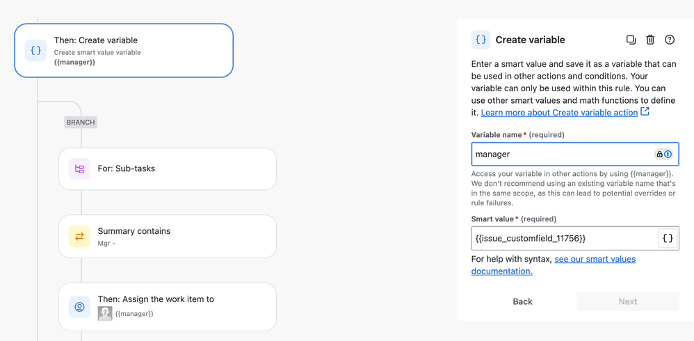This screenshot has height=341, width=694.
Task: Select the Summary contains condition card
Action: [x=168, y=237]
